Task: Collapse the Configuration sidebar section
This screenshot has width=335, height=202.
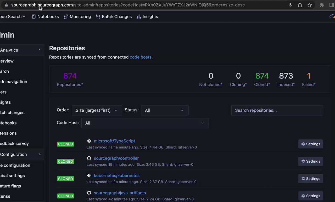Action: click(40, 154)
